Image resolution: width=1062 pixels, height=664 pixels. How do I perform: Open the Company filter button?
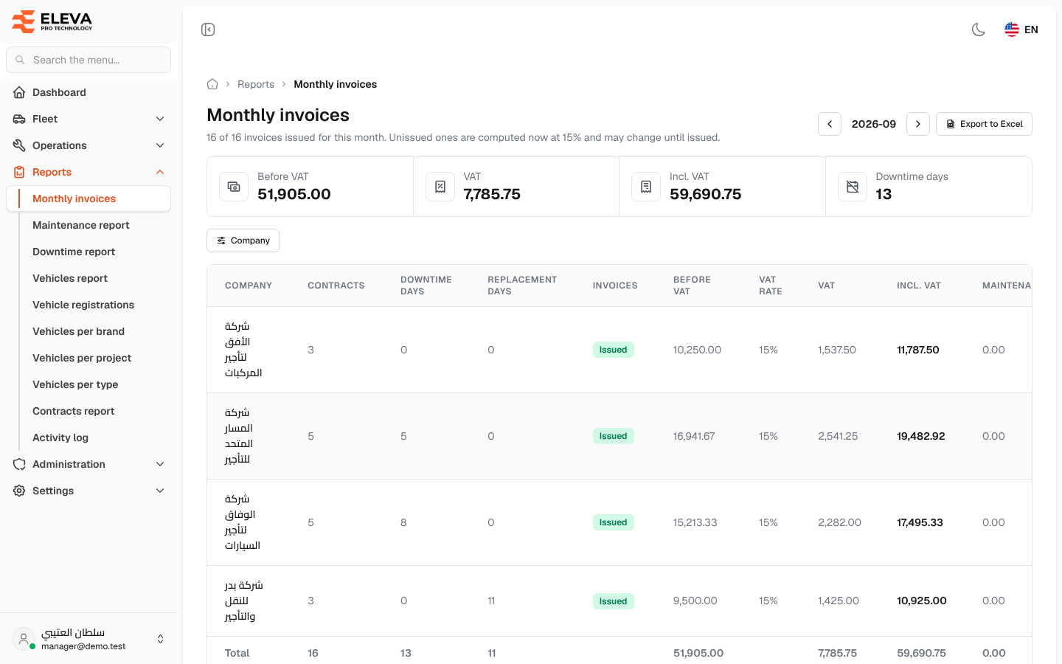coord(243,241)
